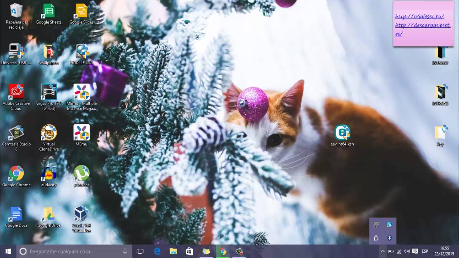Open the INTROS3 folder icon
Screen dimensions: 459x258
(x=440, y=95)
